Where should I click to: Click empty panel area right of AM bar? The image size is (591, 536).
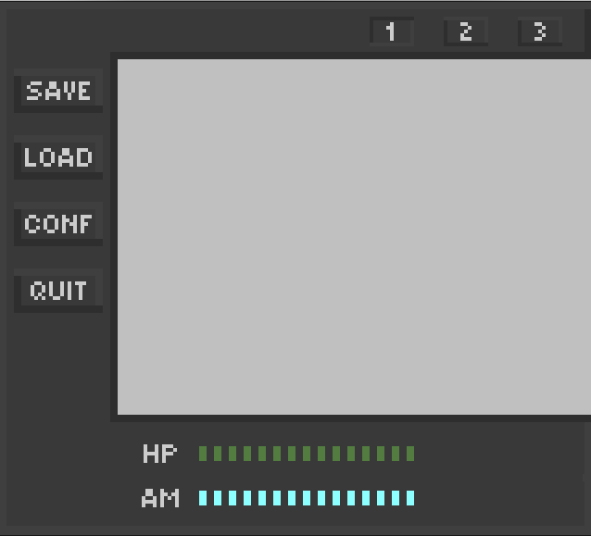pos(500,498)
